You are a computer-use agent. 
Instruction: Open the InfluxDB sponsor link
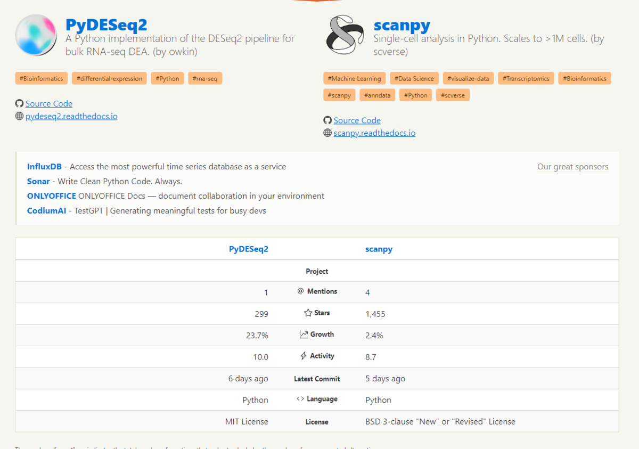(x=44, y=167)
